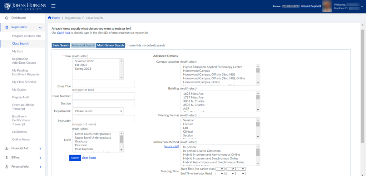Click the Registration clipboard icon
This screenshot has width=366, height=176.
pos(7,27)
